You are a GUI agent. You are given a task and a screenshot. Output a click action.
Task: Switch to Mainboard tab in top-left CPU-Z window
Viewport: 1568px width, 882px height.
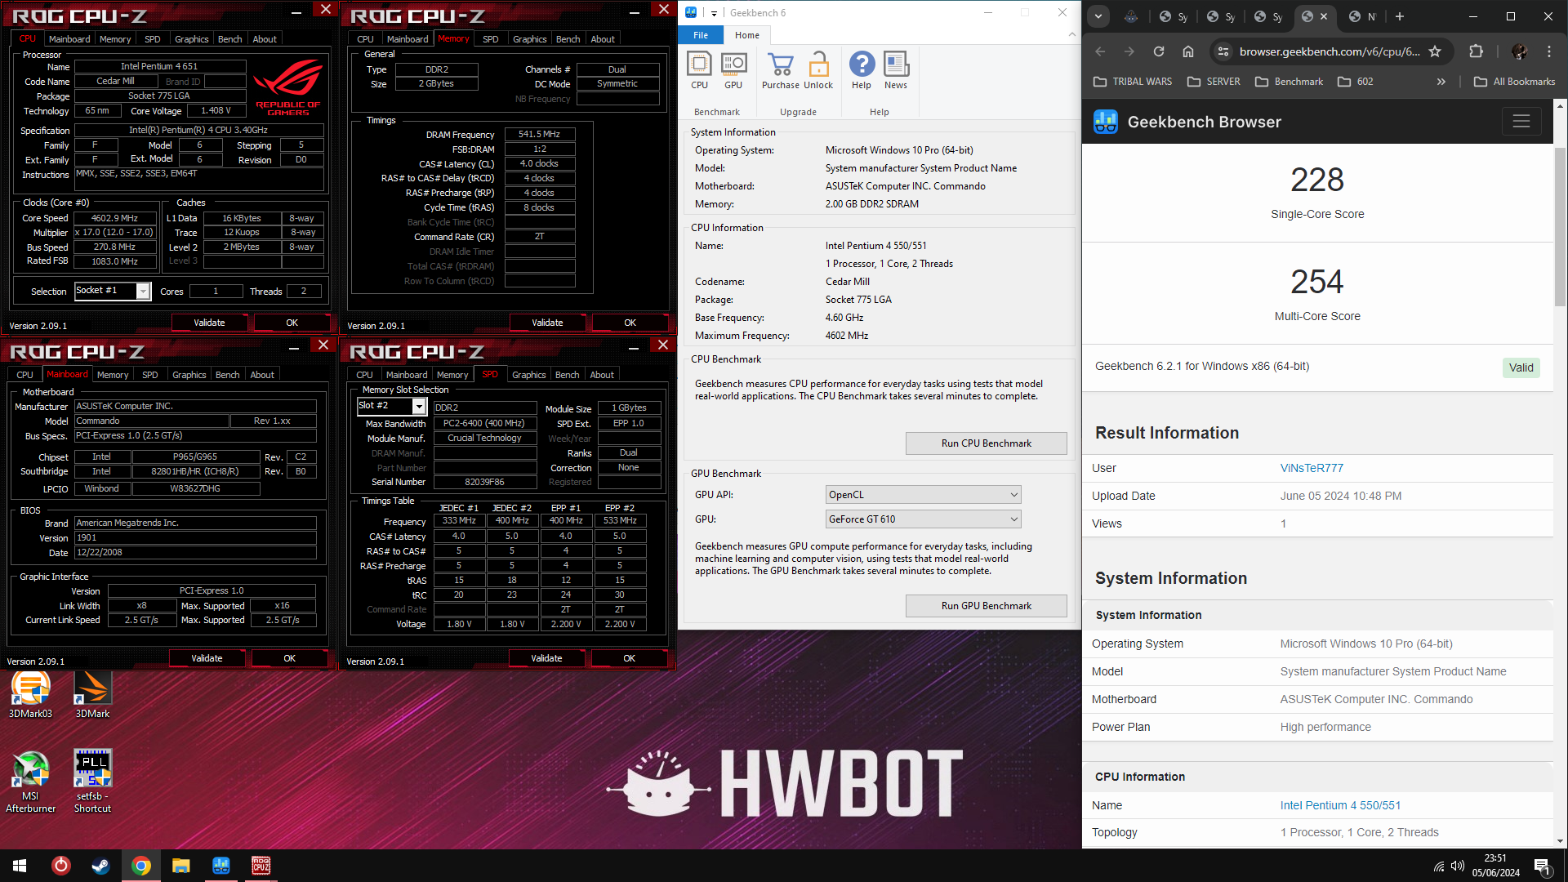tap(69, 39)
